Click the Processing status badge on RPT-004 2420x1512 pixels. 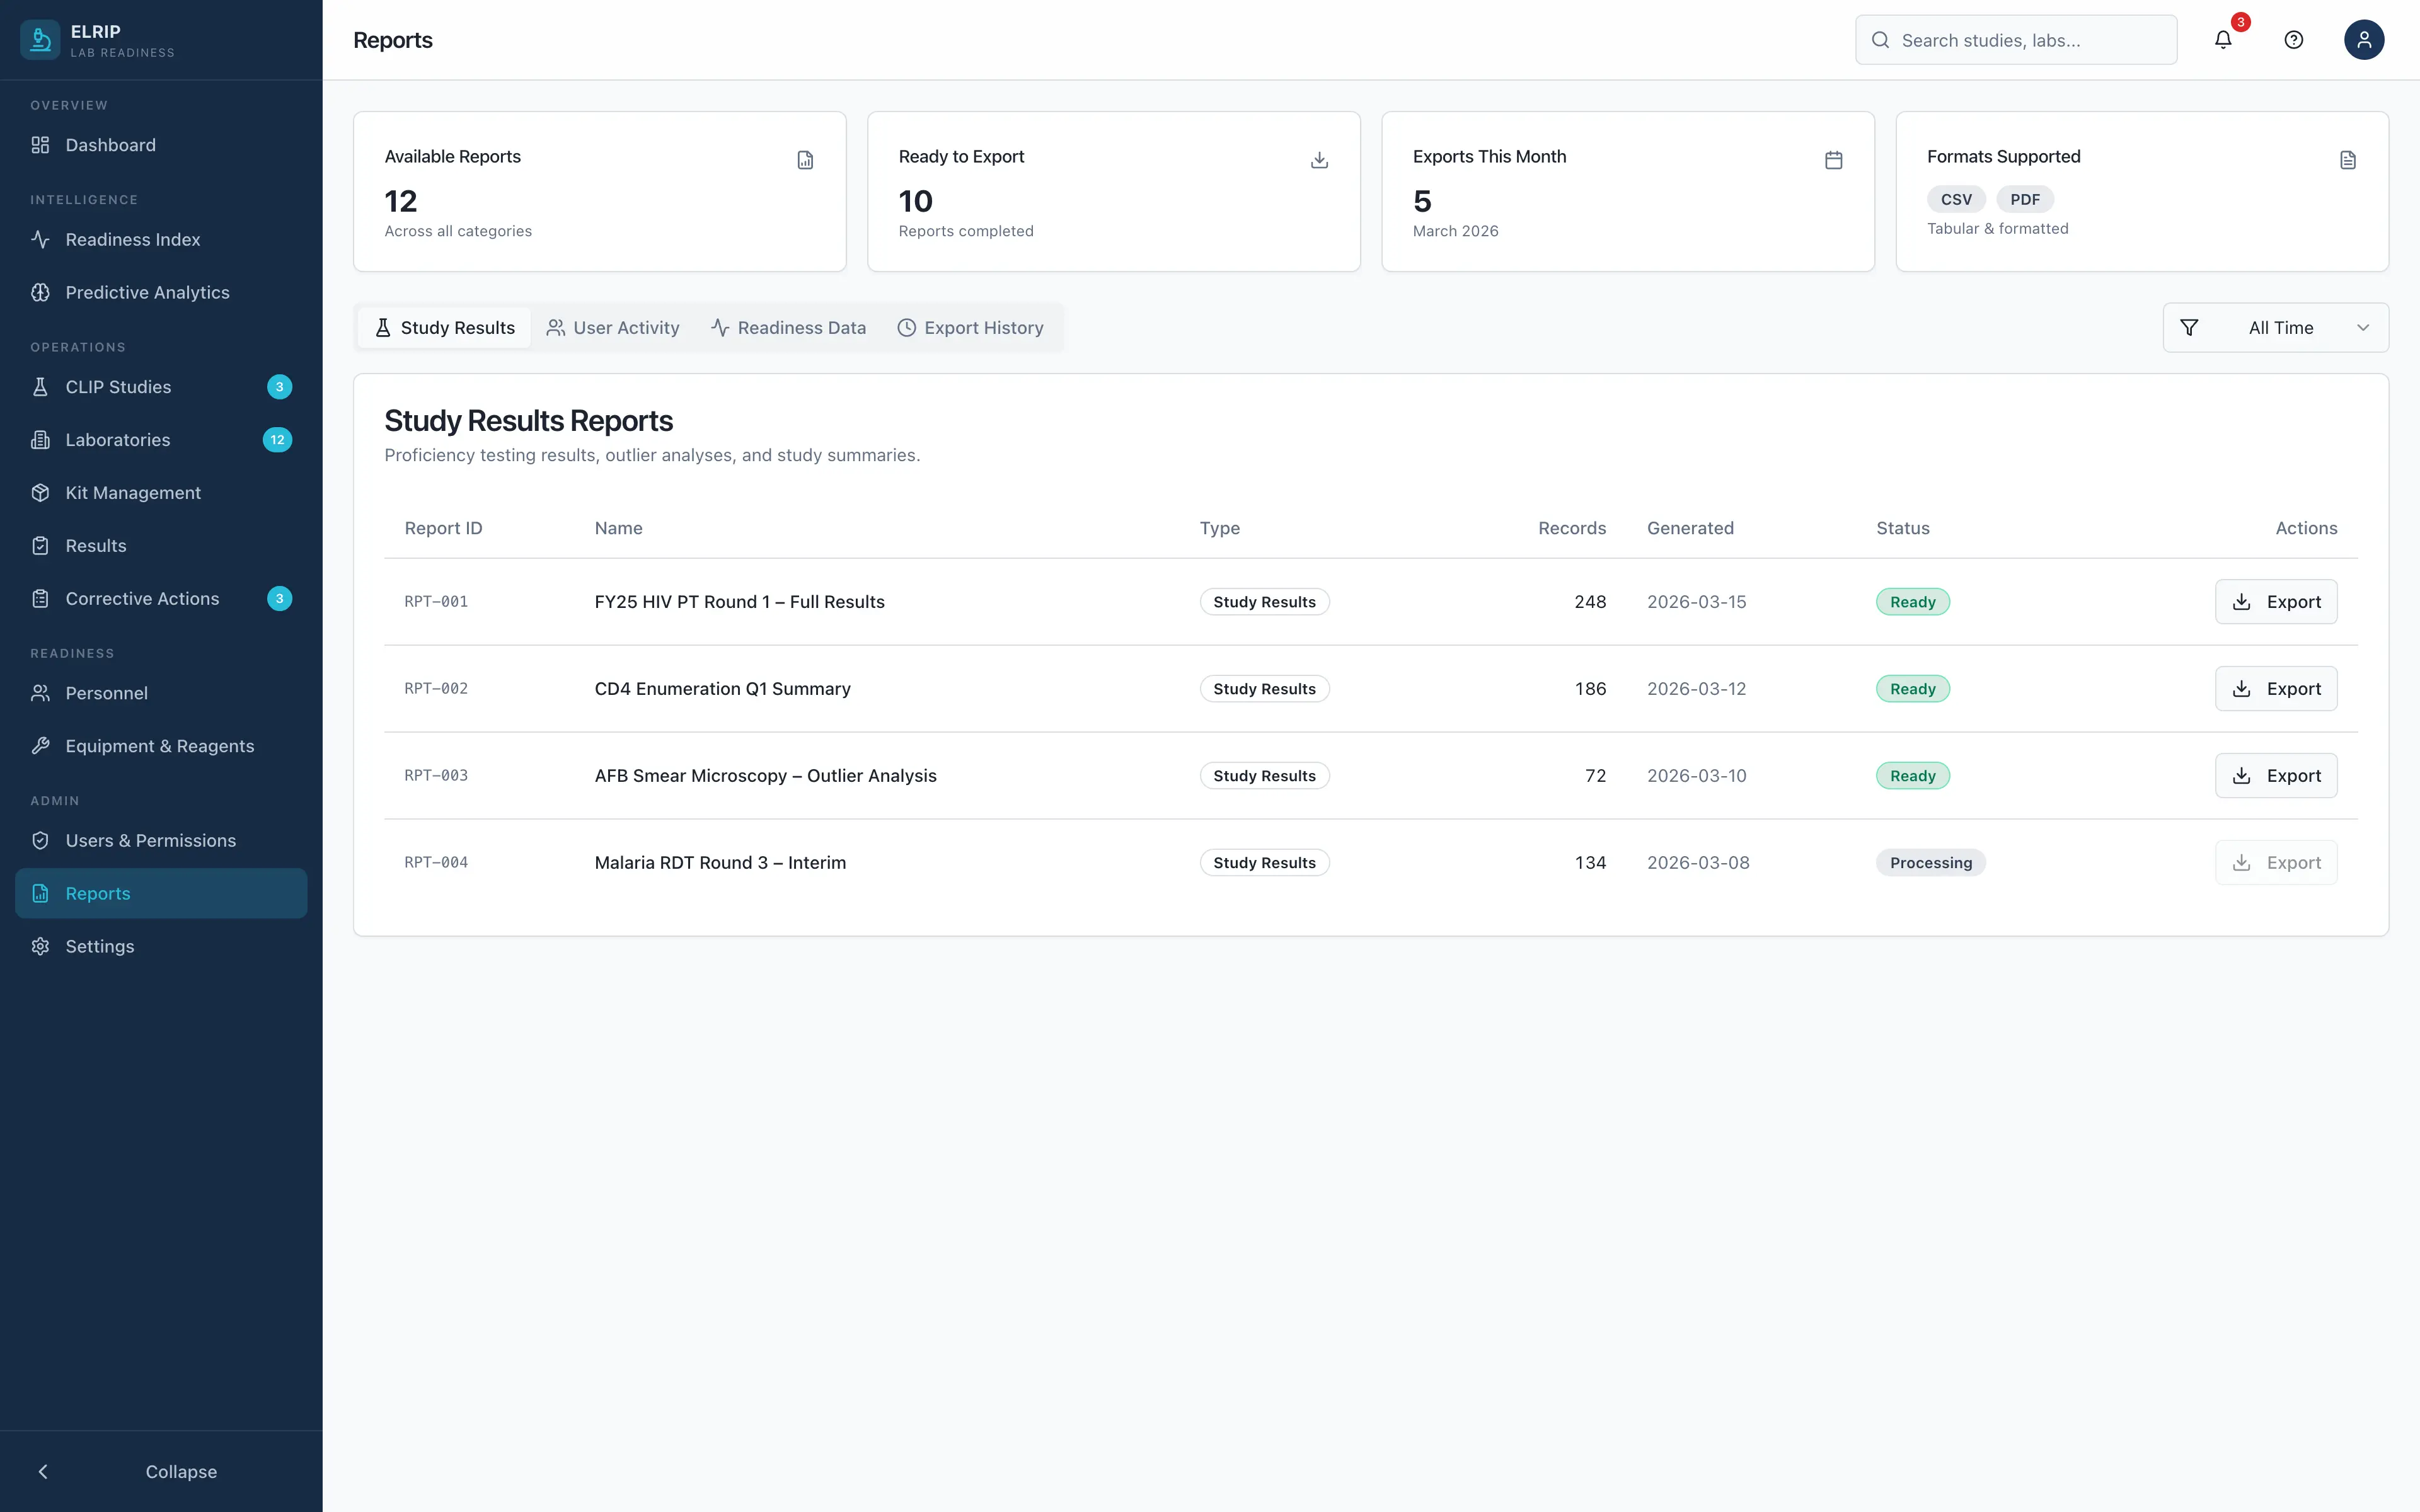(x=1930, y=861)
